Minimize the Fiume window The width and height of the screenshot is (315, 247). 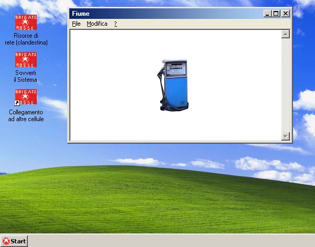point(267,14)
